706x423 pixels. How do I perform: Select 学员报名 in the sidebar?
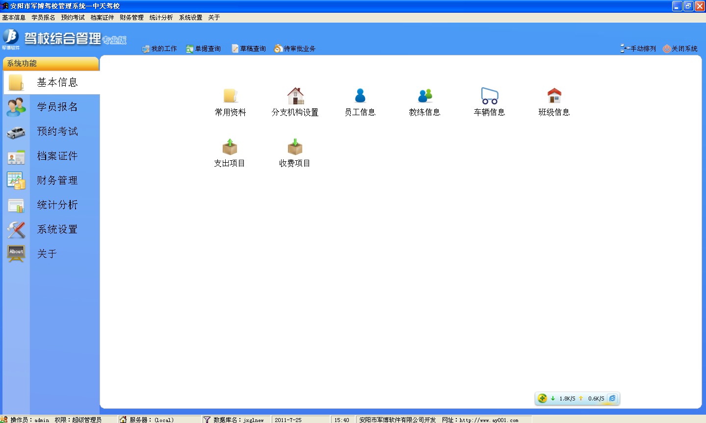point(52,107)
